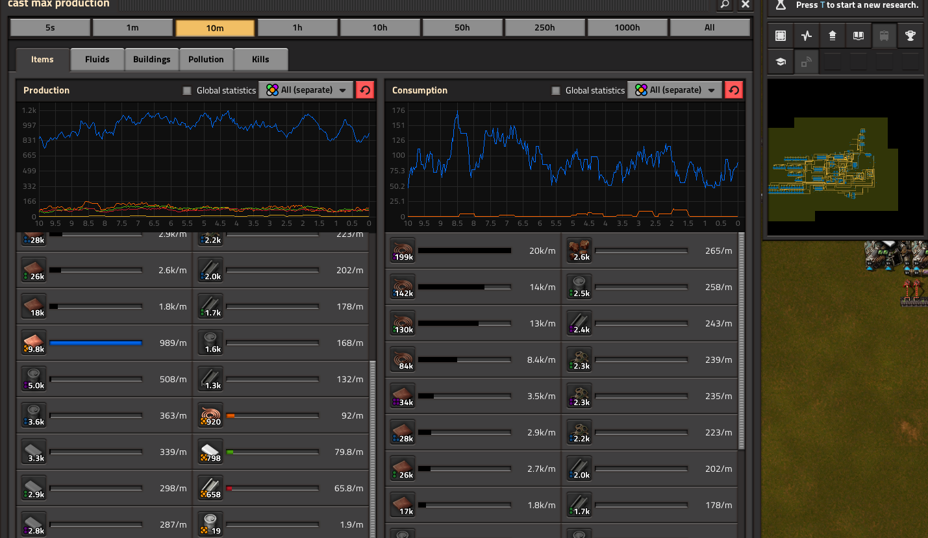Screen dimensions: 928x538
Task: Switch to the Fluids tab
Action: click(97, 59)
